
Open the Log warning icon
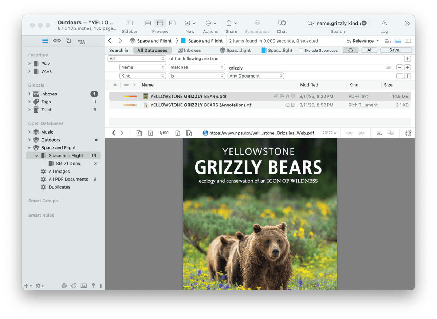(x=384, y=23)
